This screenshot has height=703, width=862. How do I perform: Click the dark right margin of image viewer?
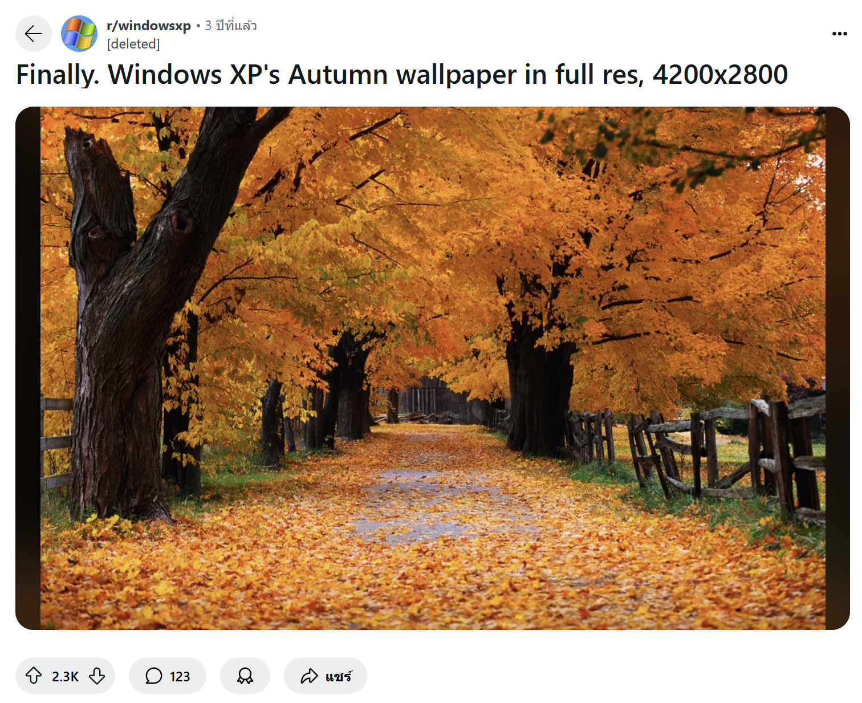click(x=837, y=368)
